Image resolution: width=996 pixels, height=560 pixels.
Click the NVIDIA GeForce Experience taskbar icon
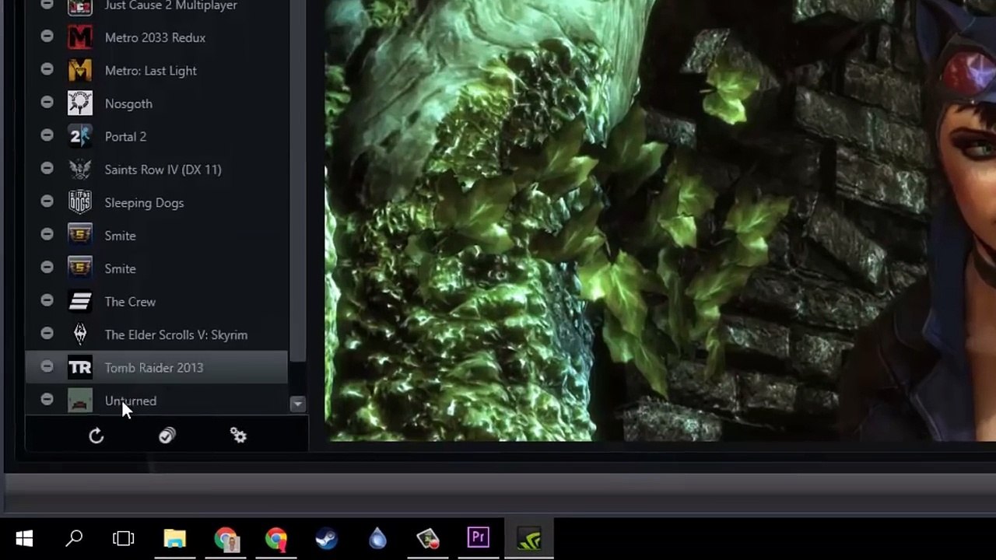[529, 538]
